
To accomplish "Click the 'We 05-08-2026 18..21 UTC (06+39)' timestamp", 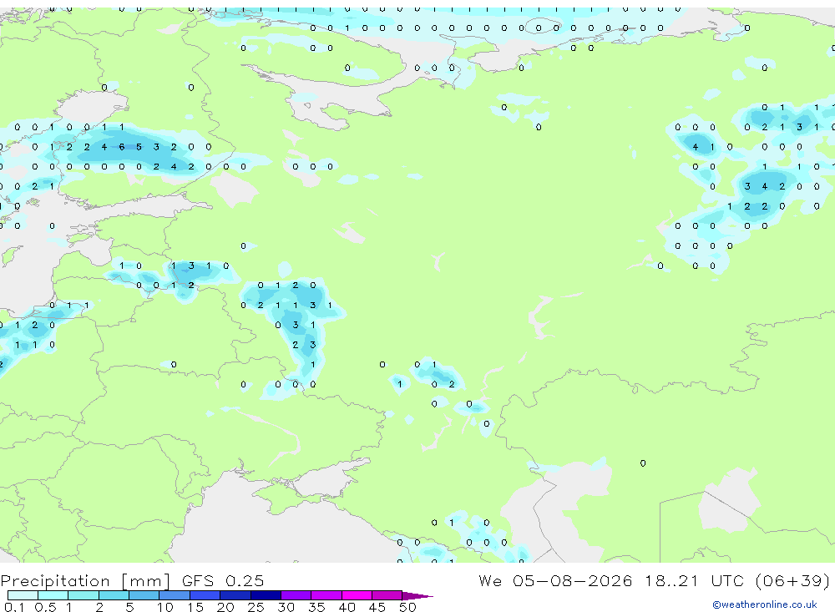I will pyautogui.click(x=654, y=580).
